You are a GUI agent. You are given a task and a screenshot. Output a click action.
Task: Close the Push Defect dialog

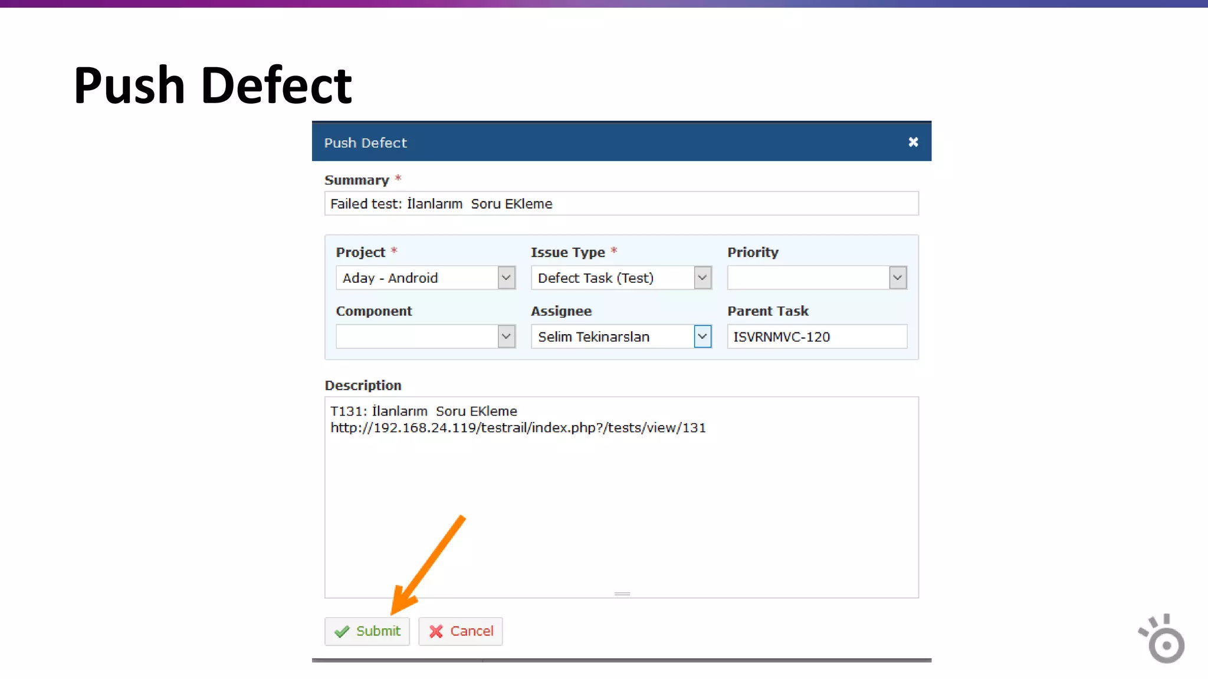913,142
